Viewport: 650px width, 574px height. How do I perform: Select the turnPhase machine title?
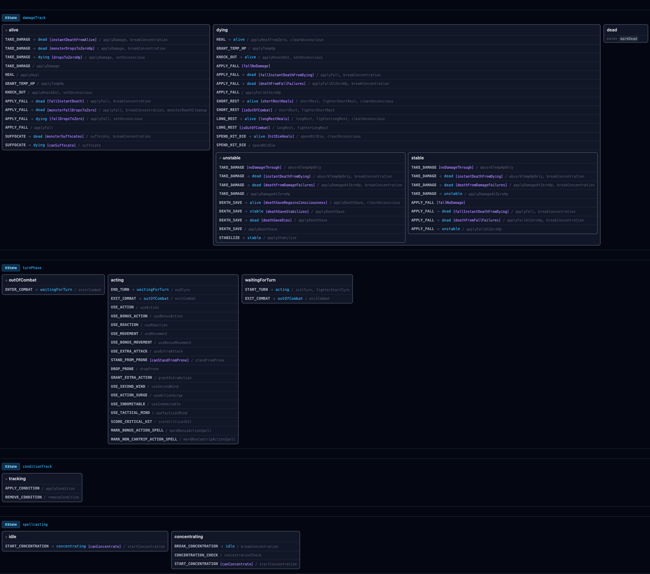point(32,268)
